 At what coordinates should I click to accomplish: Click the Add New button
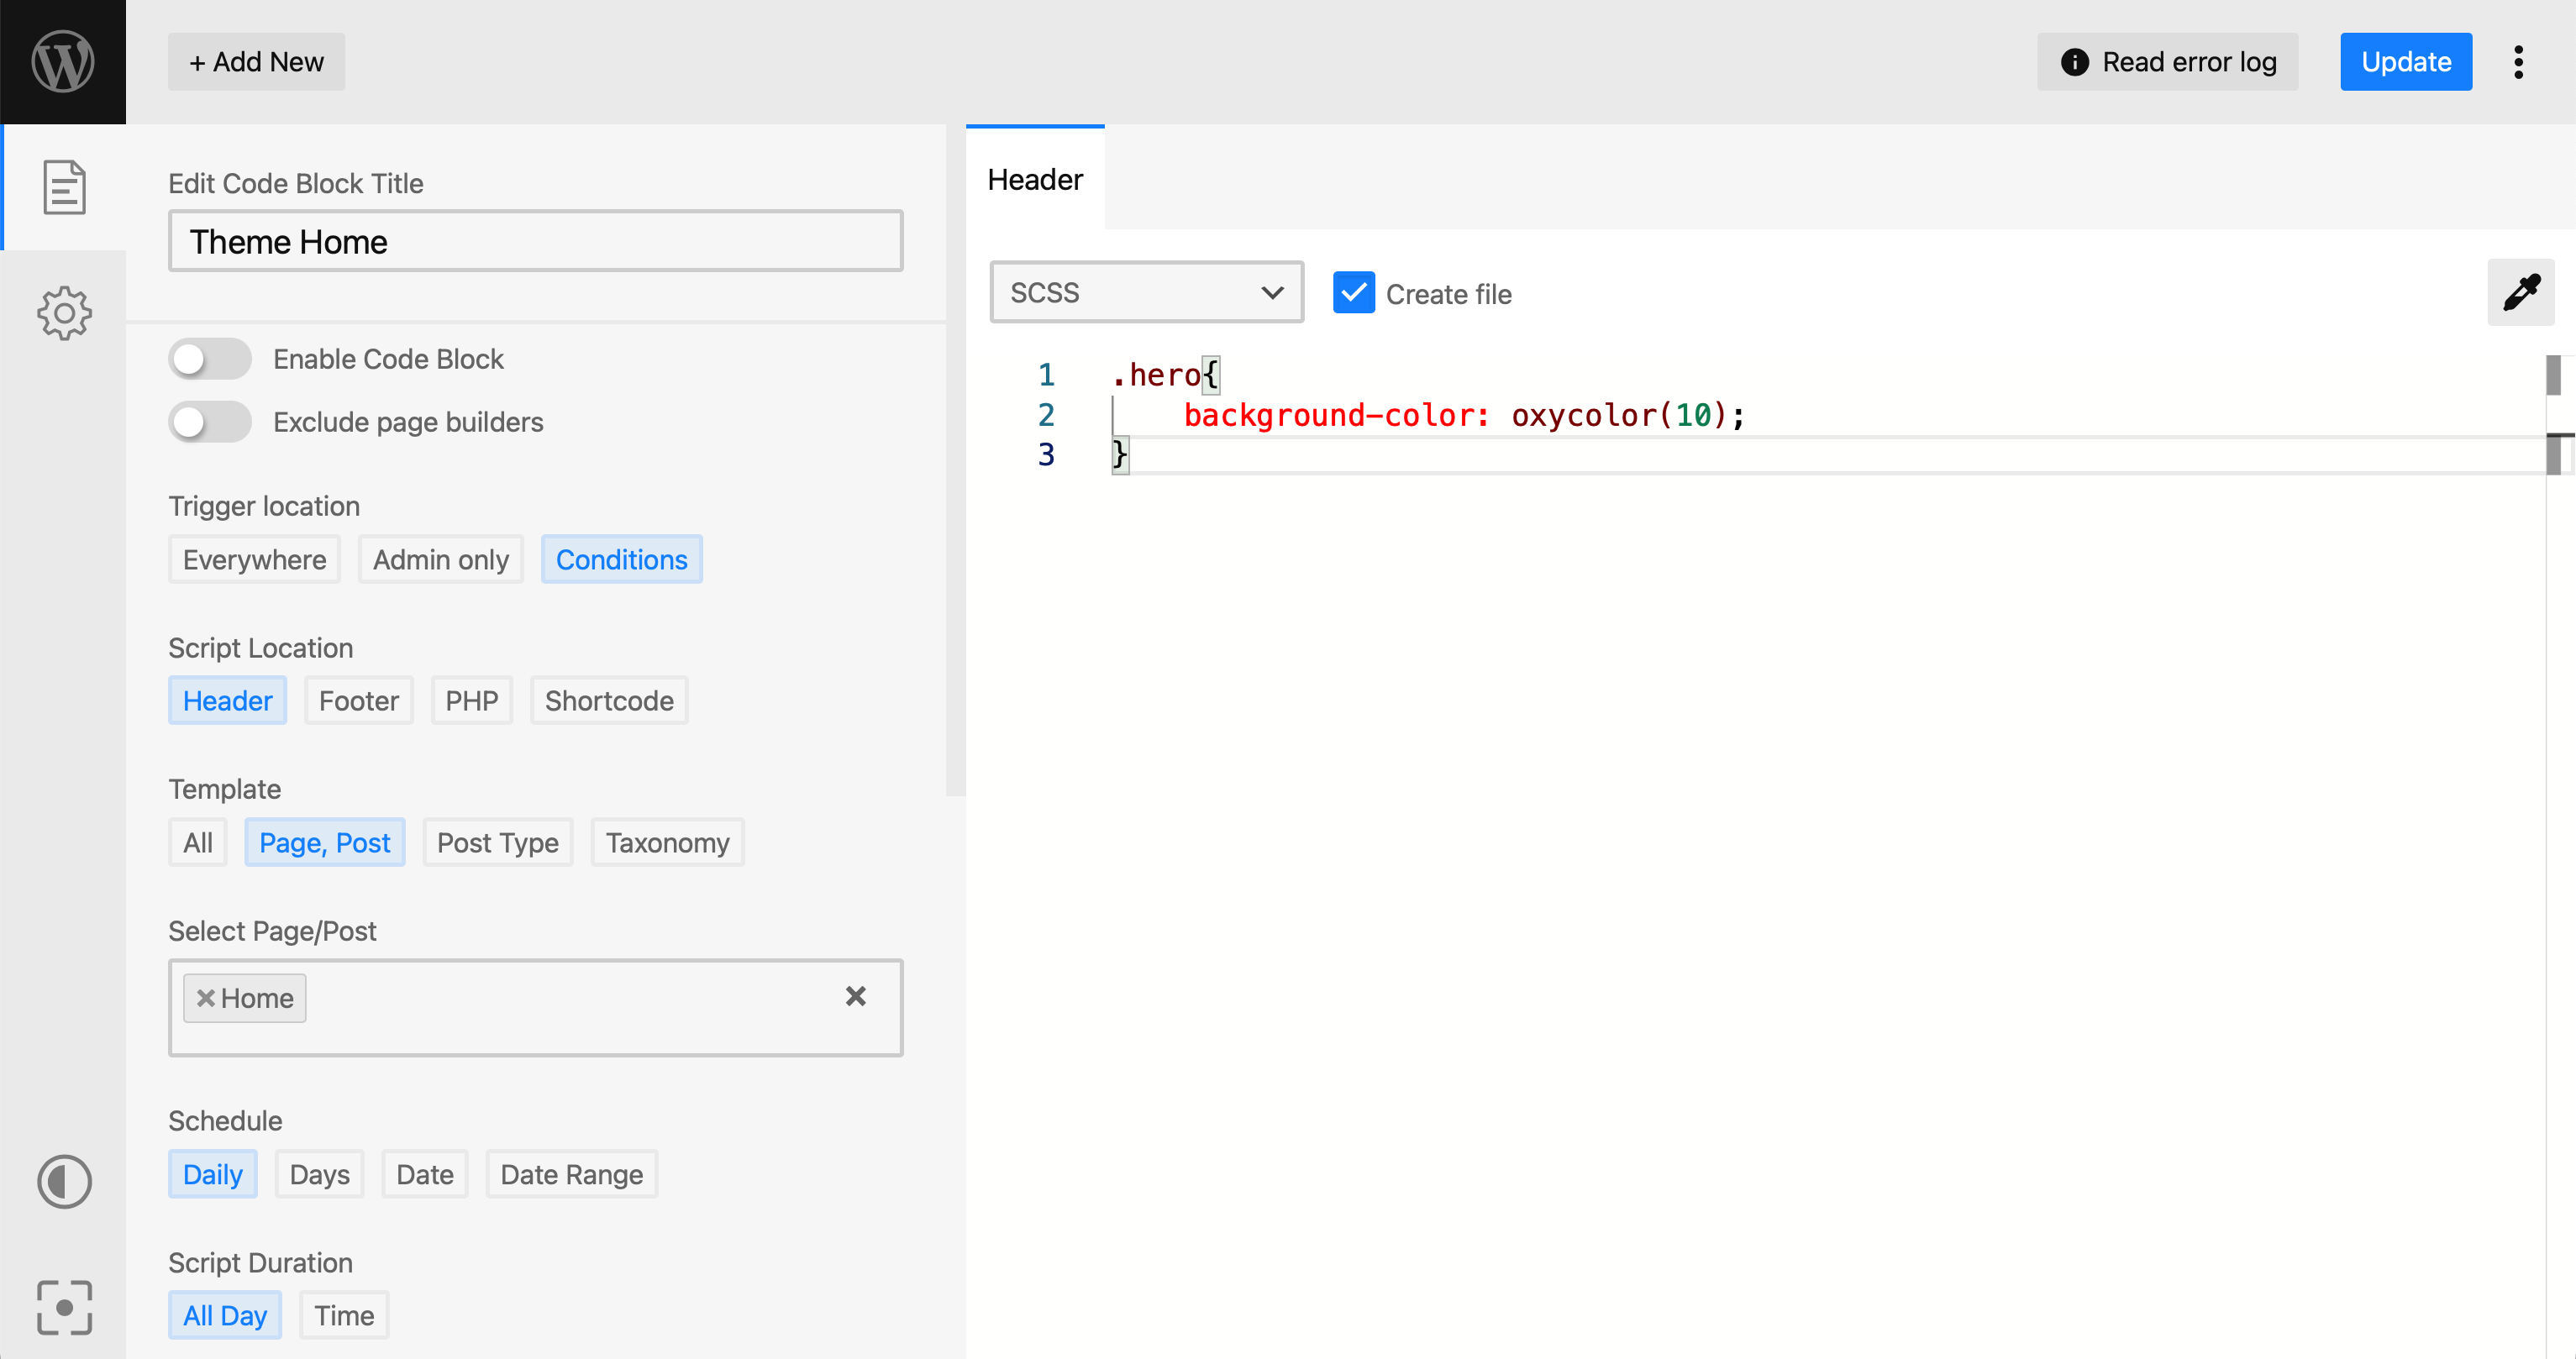(256, 62)
